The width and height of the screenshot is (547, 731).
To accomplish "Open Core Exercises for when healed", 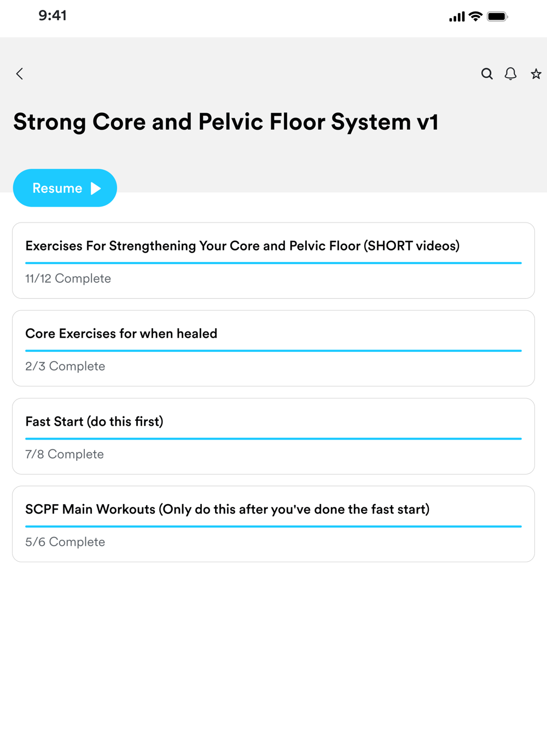I will pyautogui.click(x=121, y=334).
